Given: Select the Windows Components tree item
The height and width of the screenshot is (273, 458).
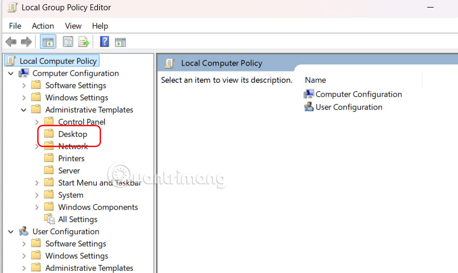Looking at the screenshot, I should 98,207.
